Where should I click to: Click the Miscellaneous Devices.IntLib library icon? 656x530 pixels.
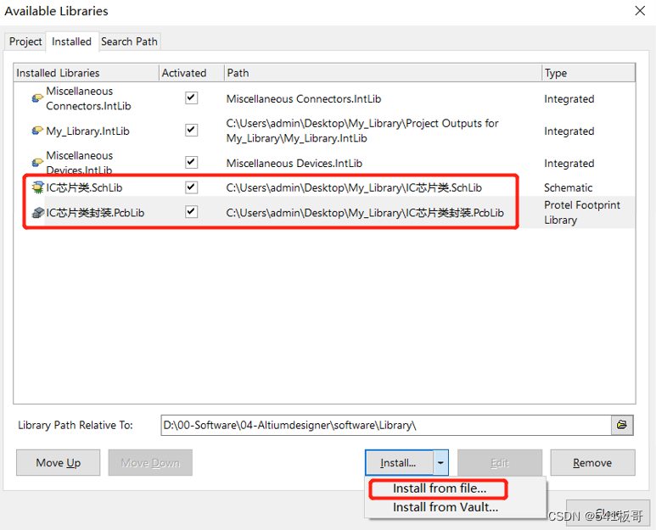tap(37, 163)
